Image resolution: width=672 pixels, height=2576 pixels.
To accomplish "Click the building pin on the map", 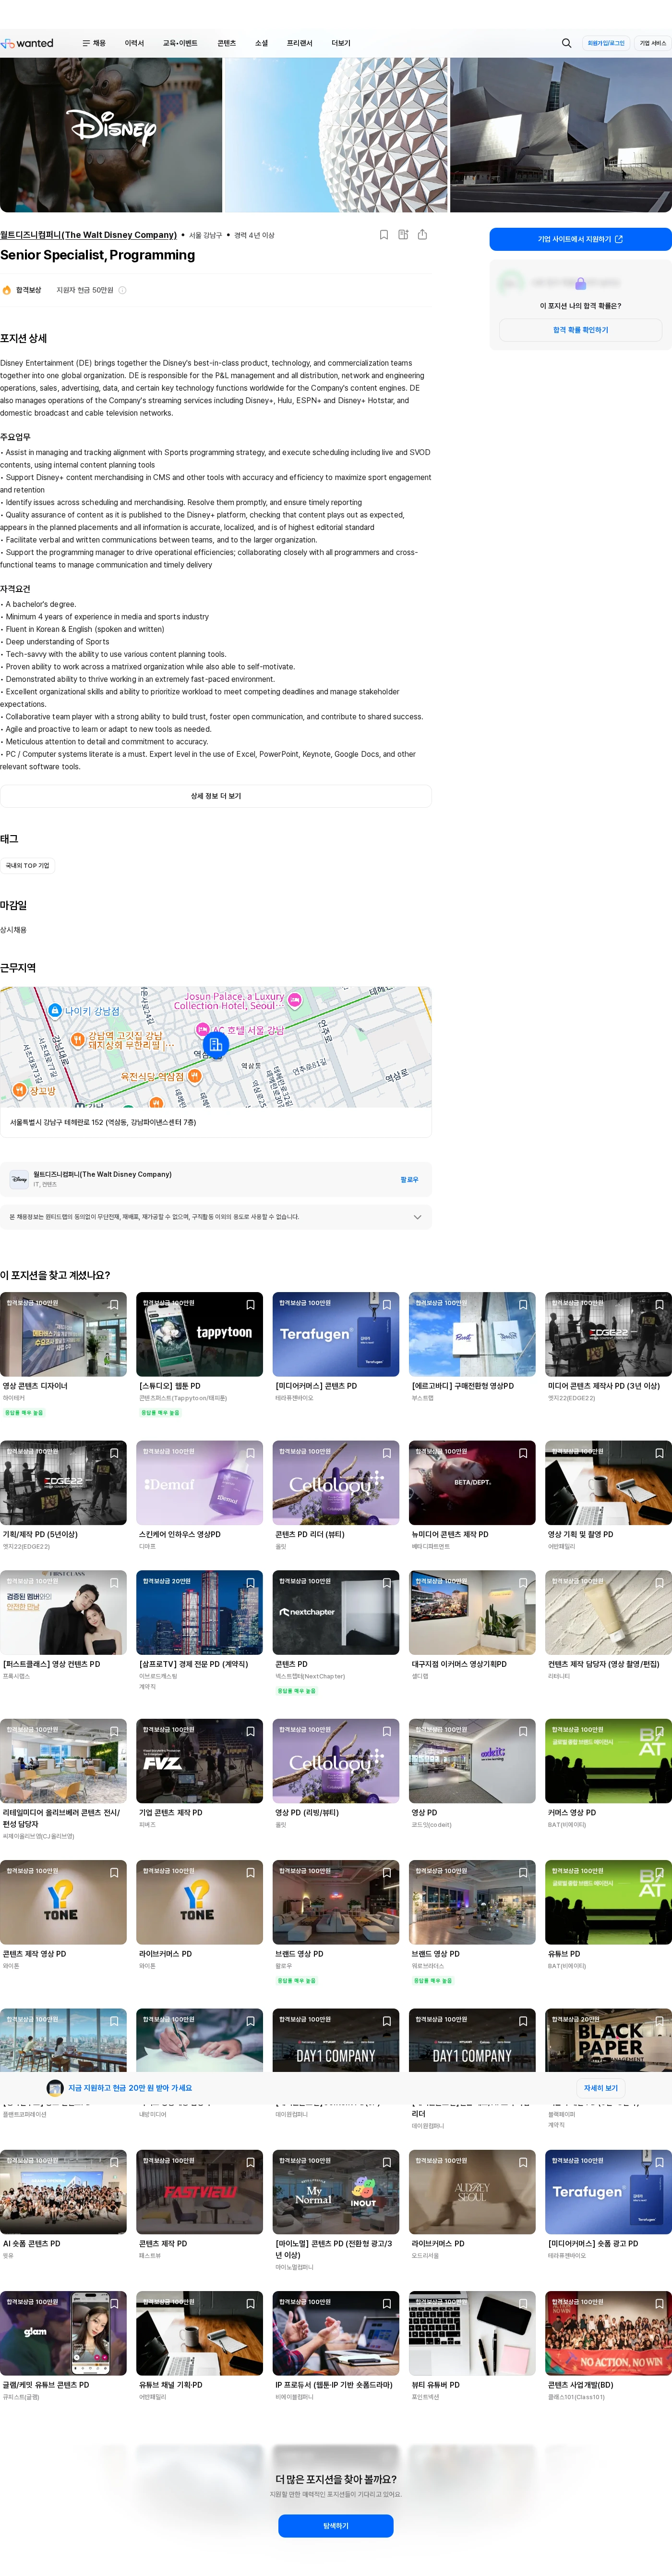I will tap(216, 1044).
